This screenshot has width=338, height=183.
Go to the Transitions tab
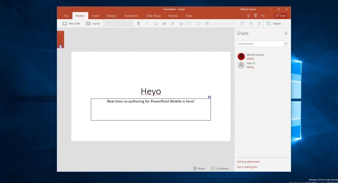click(131, 16)
